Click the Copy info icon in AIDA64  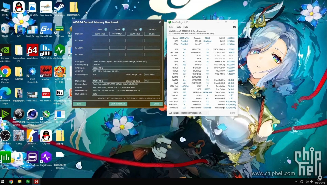141,29
